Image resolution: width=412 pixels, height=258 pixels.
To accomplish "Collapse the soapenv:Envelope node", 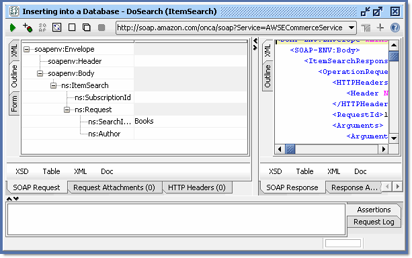I will pyautogui.click(x=26, y=49).
